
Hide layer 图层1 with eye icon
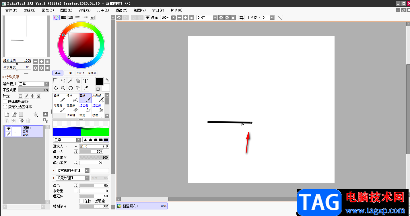coord(8,129)
